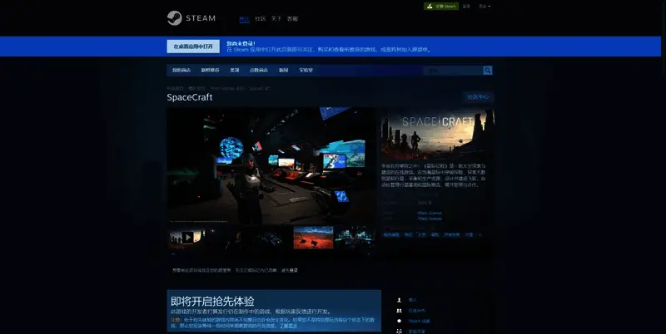666x334 pixels.
Task: Click the 即将开启抢先体验 heading
Action: click(212, 302)
